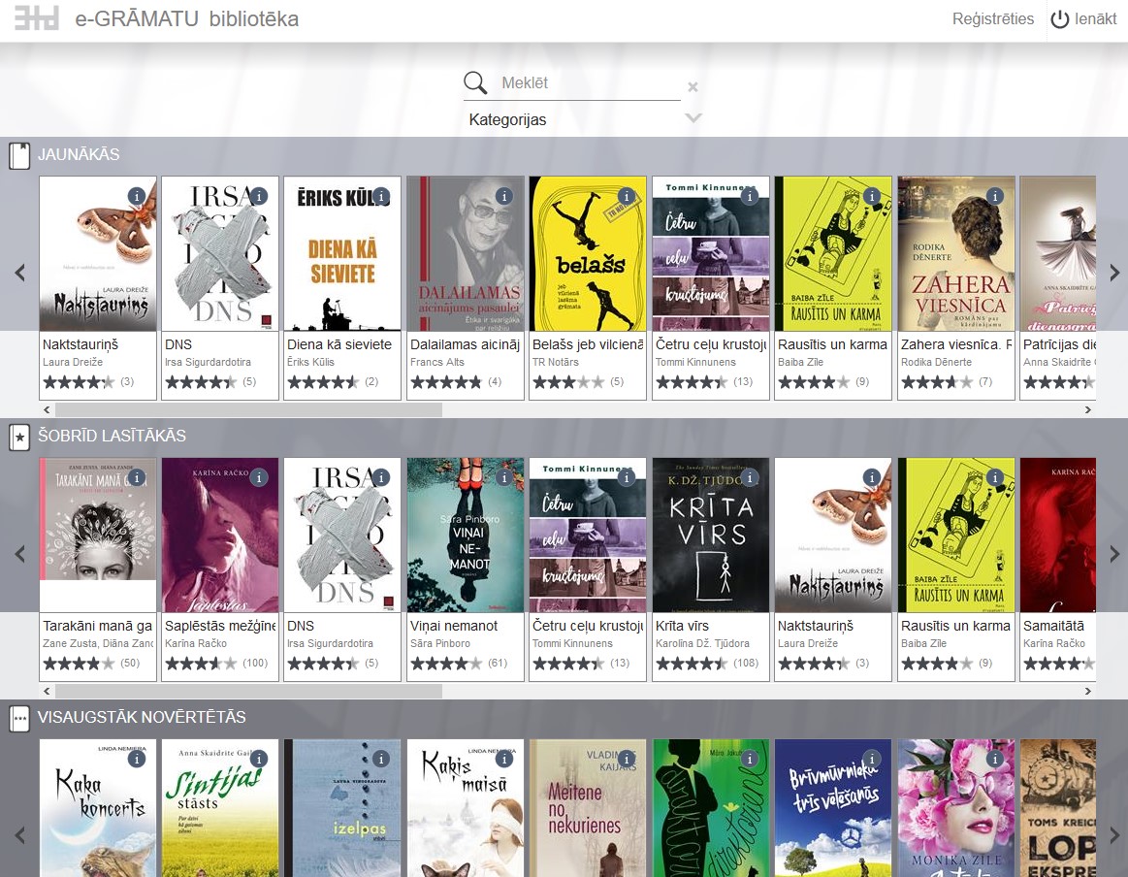Click star rating of Saplēstās mežģīnes
Image resolution: width=1128 pixels, height=877 pixels.
point(201,664)
